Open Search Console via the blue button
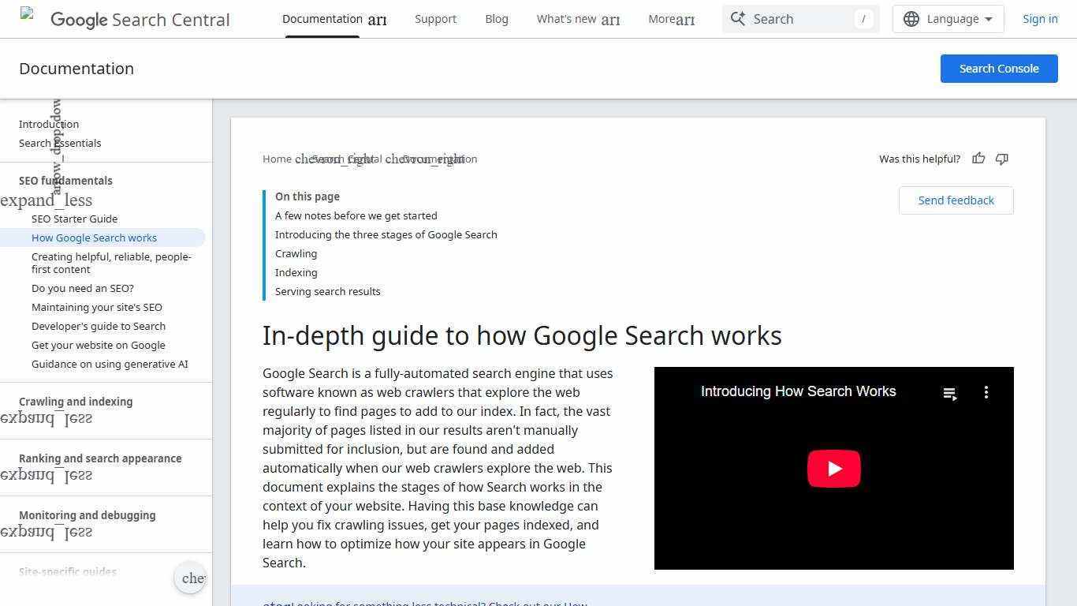The height and width of the screenshot is (606, 1077). tap(998, 68)
